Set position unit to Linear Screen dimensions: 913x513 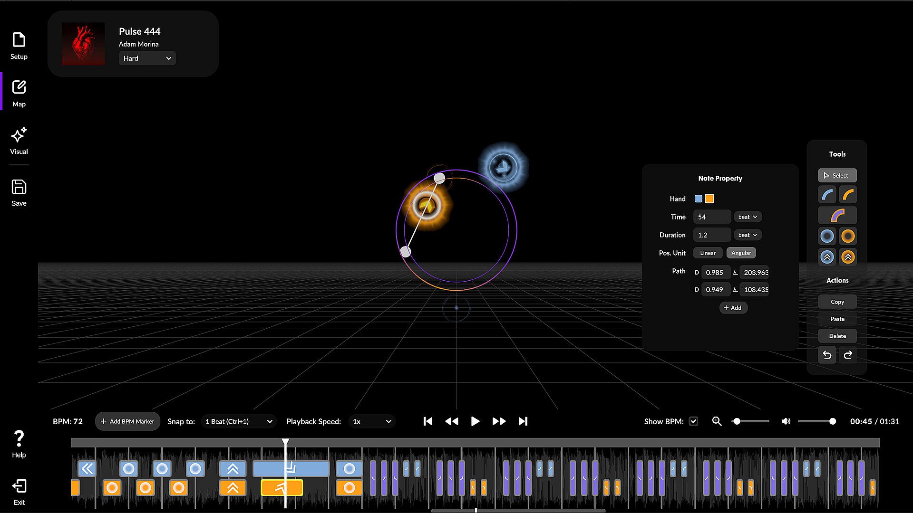pyautogui.click(x=708, y=253)
